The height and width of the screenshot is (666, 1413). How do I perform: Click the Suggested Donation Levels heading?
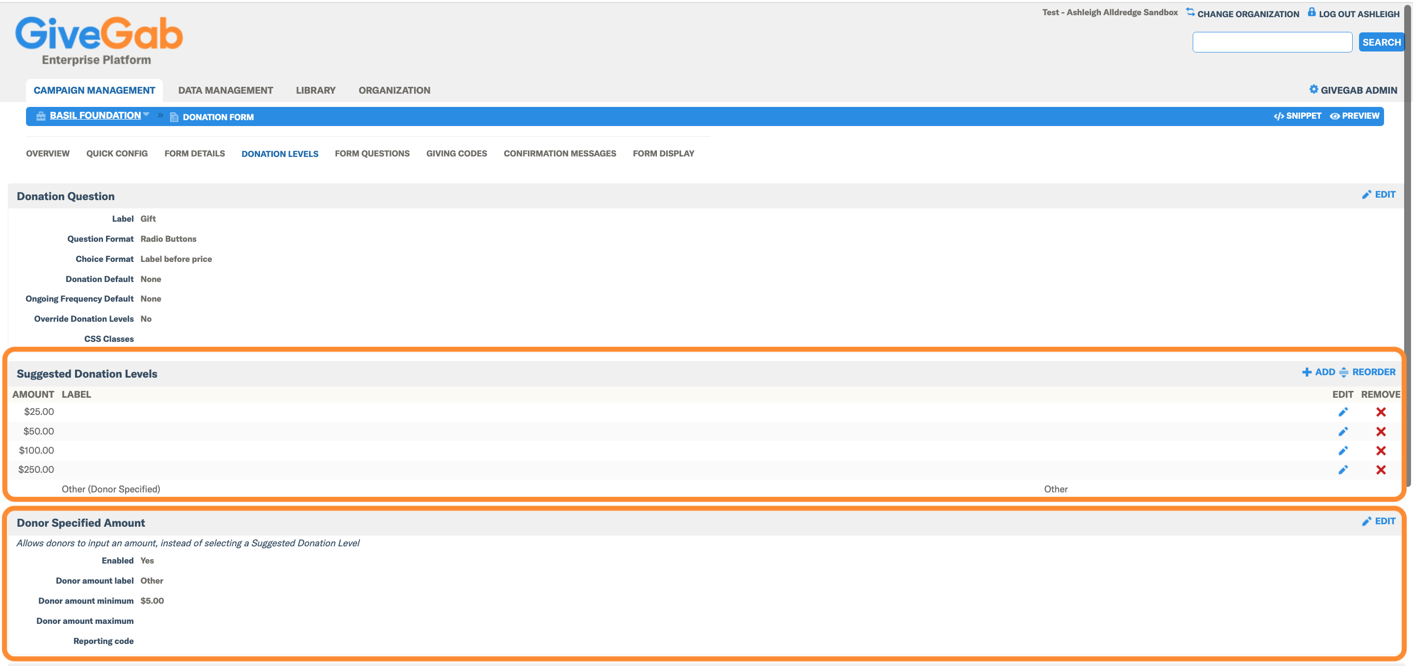pos(87,374)
